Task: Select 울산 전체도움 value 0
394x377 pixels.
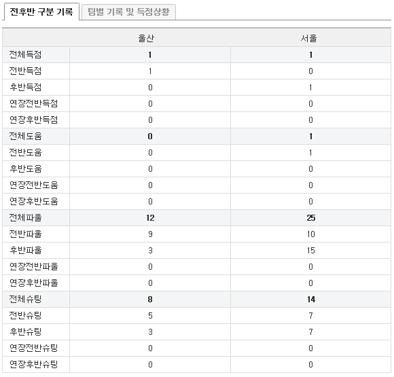Action: pos(150,137)
